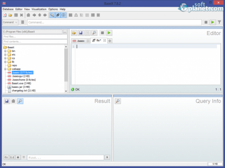Open the View menu

click(x=27, y=9)
